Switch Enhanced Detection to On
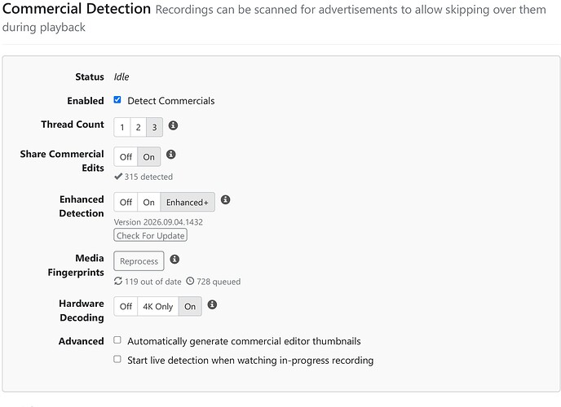561x407 pixels. (x=149, y=202)
